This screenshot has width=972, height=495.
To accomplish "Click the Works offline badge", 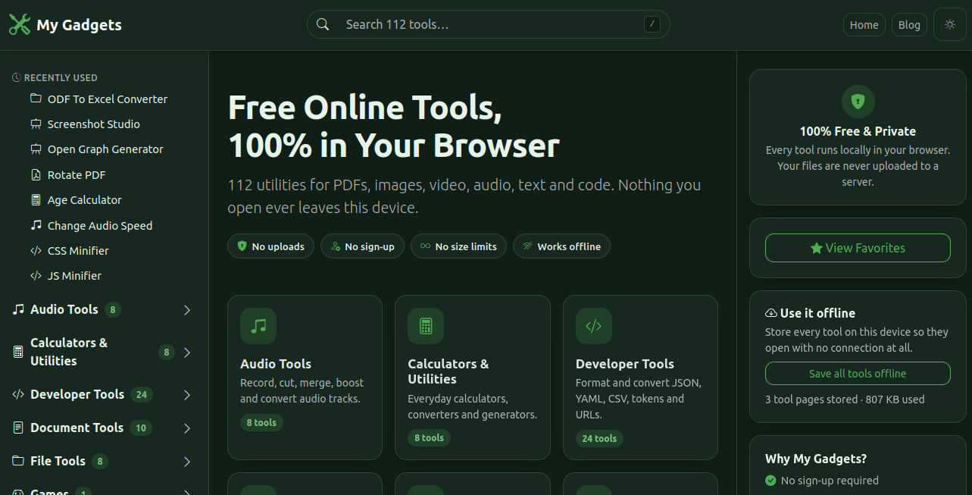I will click(x=561, y=246).
